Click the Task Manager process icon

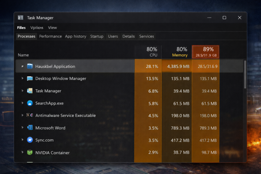(30, 91)
